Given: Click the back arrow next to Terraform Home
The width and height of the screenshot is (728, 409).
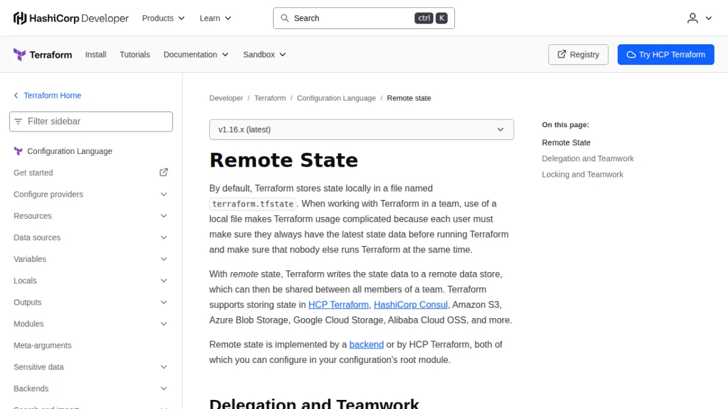Looking at the screenshot, I should [x=16, y=96].
